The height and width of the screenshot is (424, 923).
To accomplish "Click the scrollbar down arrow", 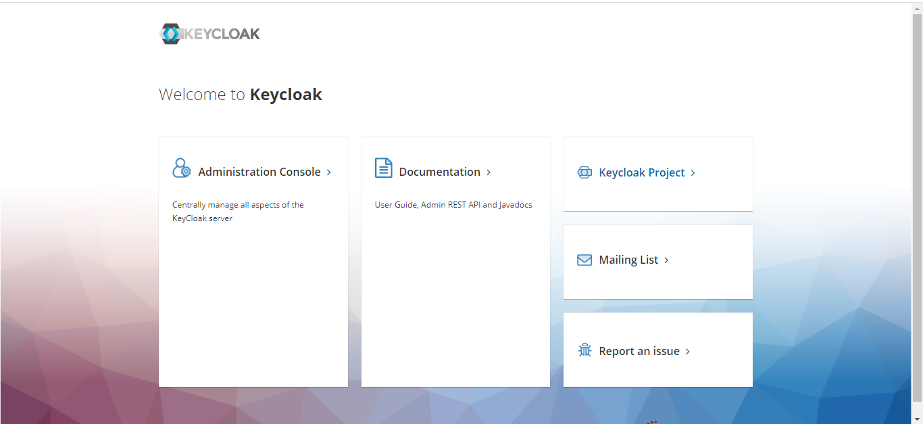I will 918,419.
